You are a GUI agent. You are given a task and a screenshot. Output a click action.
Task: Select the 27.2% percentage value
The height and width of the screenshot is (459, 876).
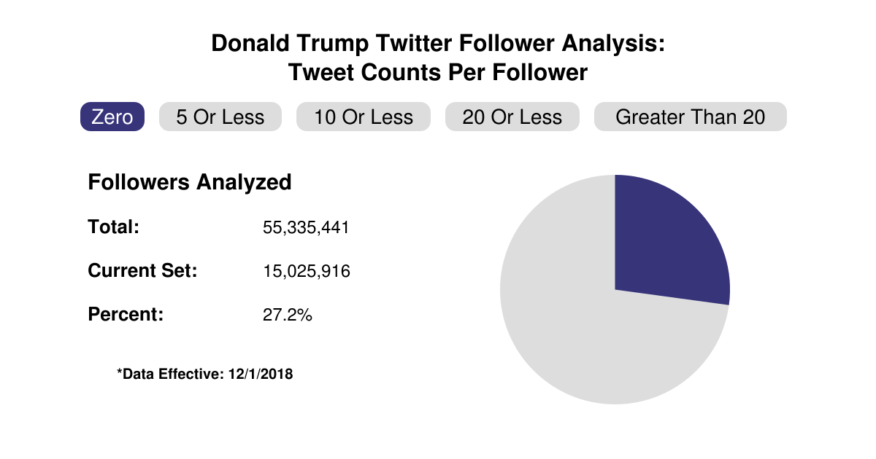tap(287, 315)
